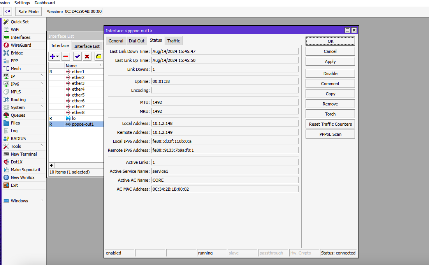Open the Mesh menu
This screenshot has height=265, width=429.
click(16, 68)
